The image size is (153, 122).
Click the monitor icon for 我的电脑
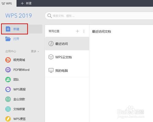click(51, 71)
